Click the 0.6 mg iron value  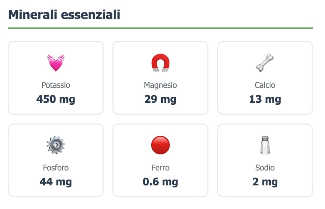tap(160, 182)
